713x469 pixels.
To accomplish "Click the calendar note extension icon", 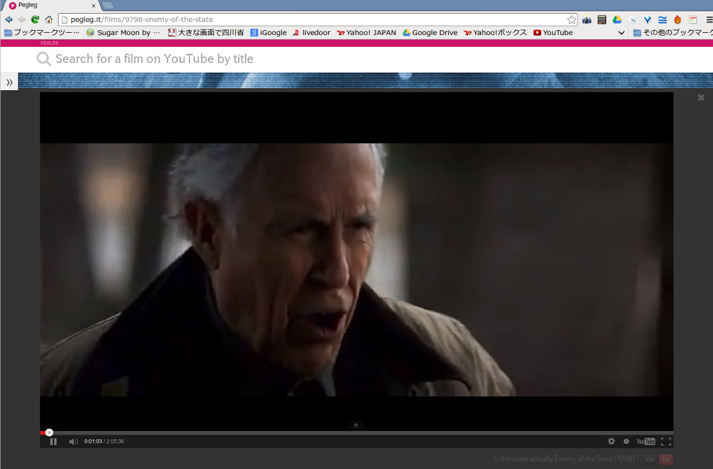I will point(693,20).
